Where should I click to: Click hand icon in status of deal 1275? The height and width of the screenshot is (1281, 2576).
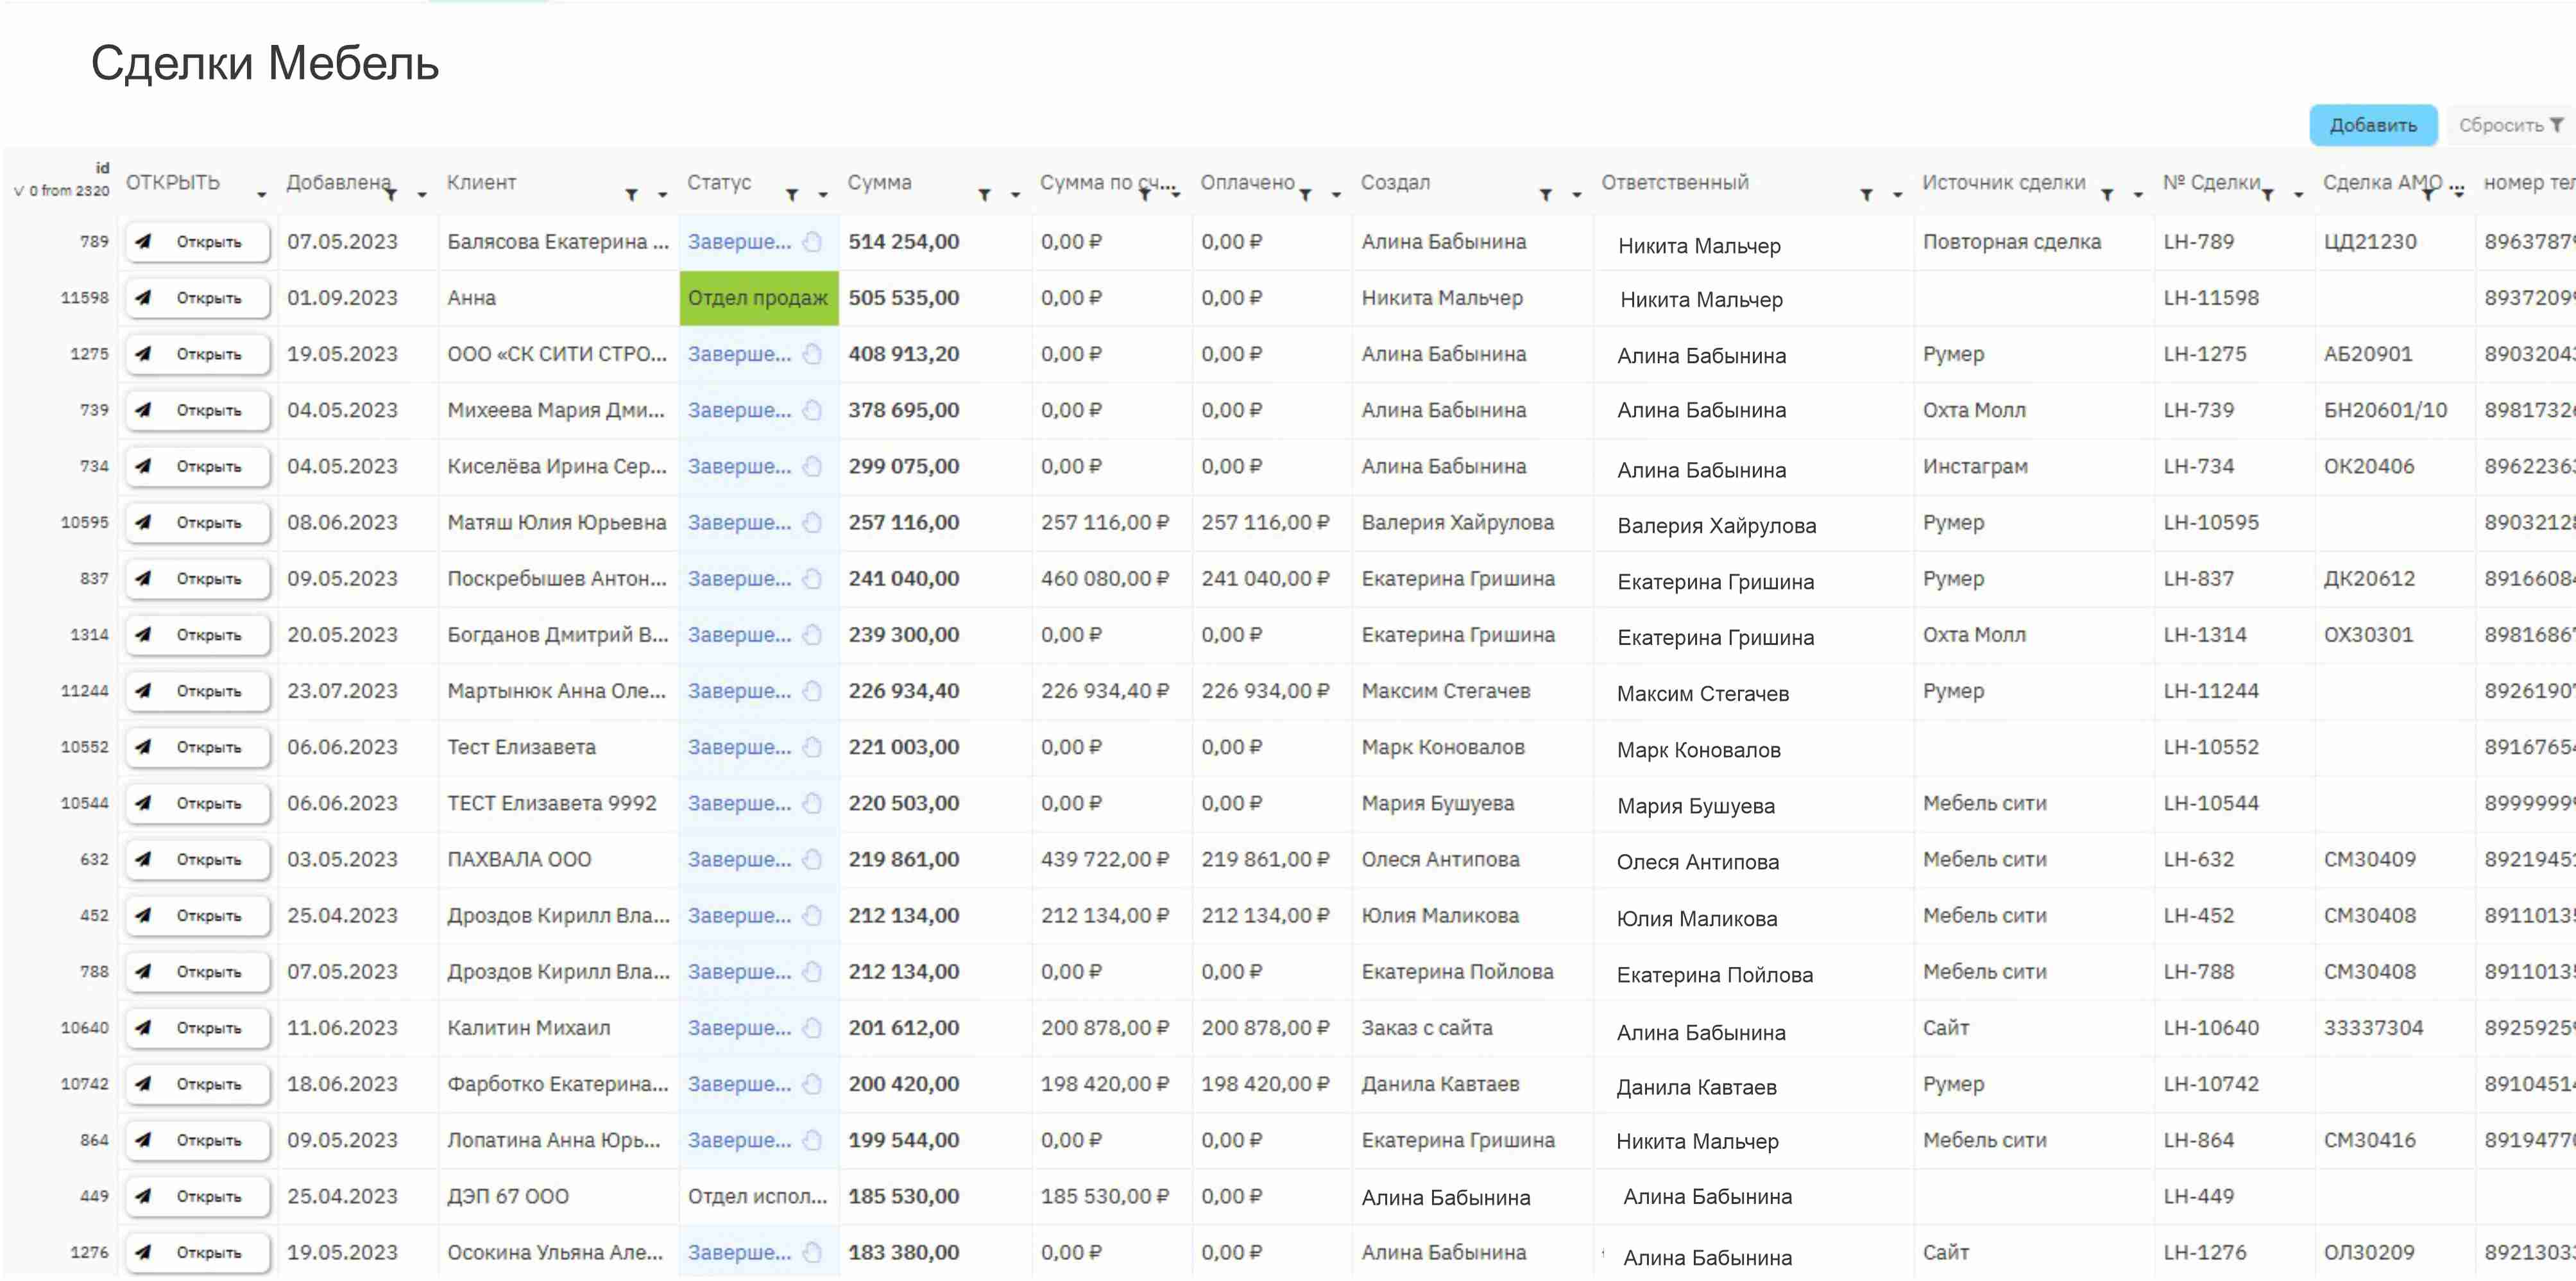[813, 354]
